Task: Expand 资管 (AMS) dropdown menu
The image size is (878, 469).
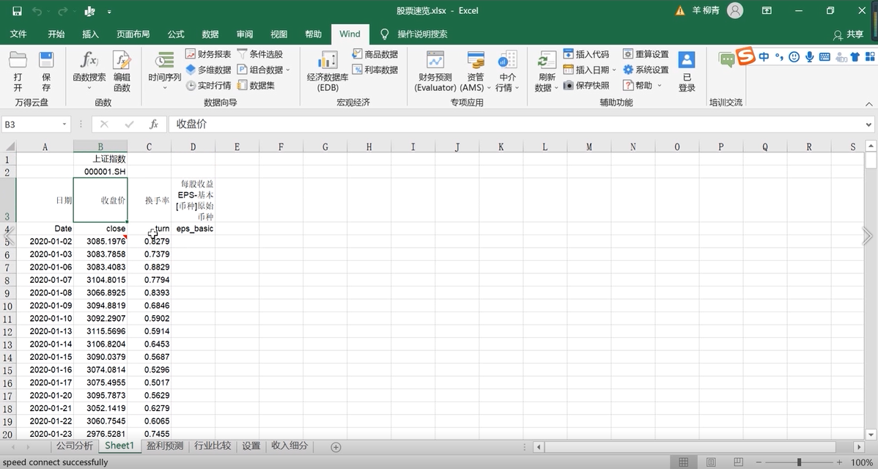Action: (489, 88)
